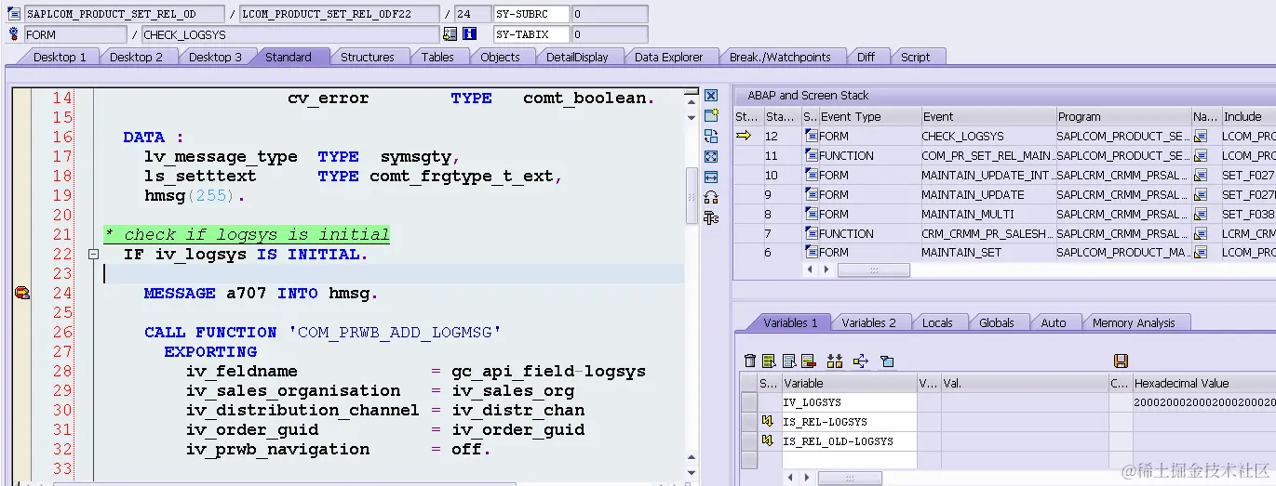
Task: Switch to Globals tab
Action: tap(997, 322)
